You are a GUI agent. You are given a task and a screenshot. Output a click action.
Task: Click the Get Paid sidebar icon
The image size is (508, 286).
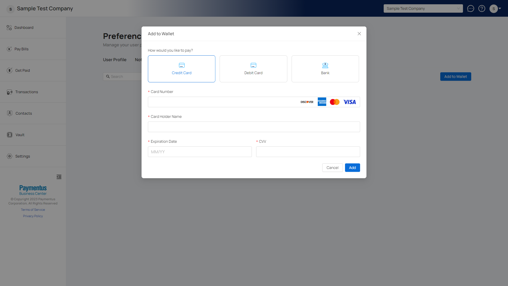pos(10,70)
